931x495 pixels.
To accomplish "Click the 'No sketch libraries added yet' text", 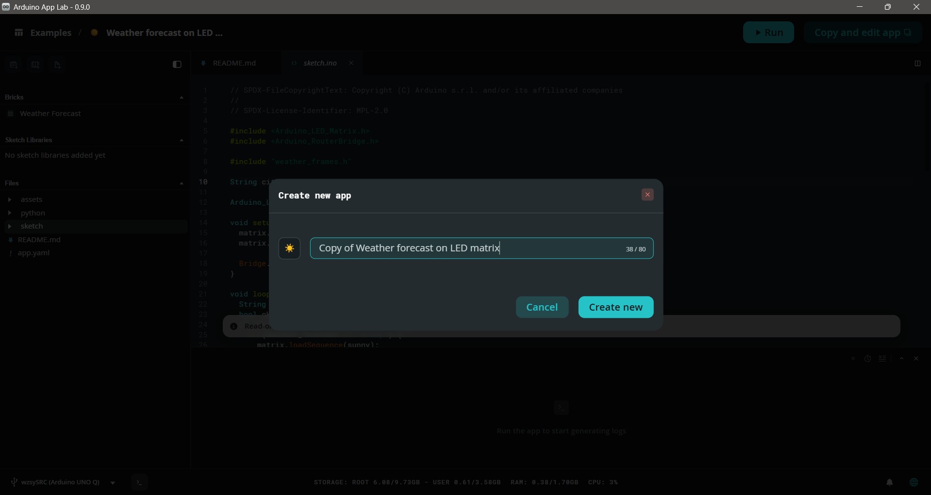I will pyautogui.click(x=55, y=155).
